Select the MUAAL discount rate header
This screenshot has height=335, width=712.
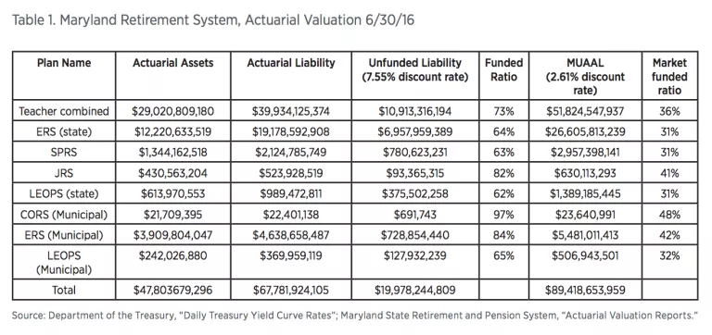tap(585, 77)
